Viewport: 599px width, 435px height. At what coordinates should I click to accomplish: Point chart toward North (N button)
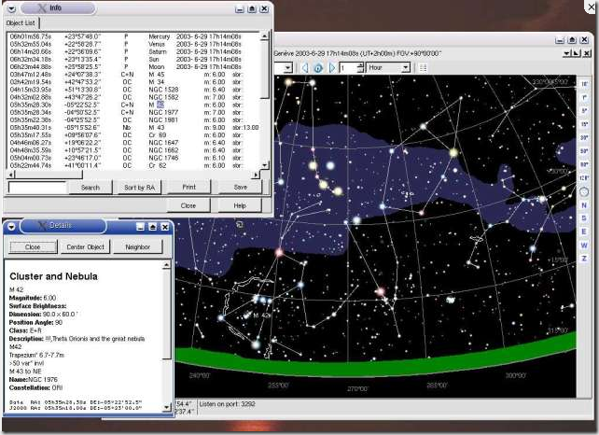click(584, 205)
